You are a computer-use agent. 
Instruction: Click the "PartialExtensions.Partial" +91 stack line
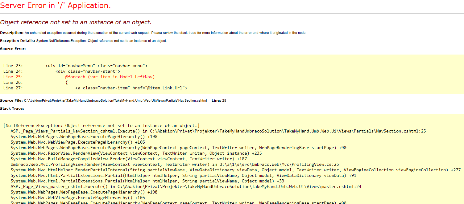pos(183,175)
